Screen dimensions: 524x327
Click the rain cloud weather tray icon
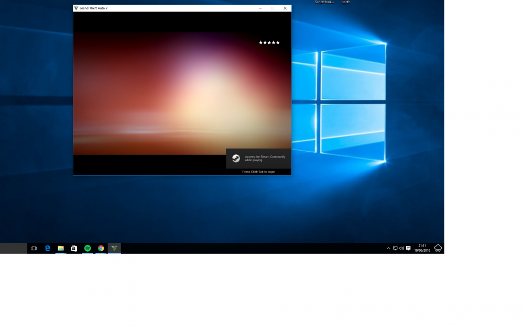click(438, 248)
